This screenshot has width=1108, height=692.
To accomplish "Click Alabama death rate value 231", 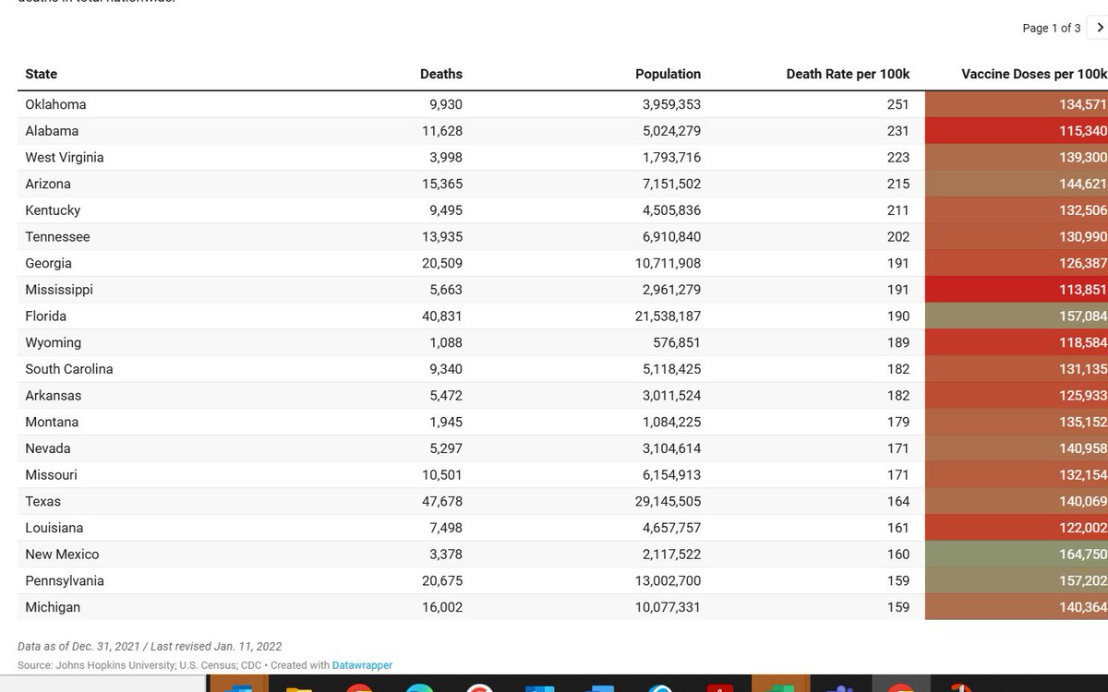I will coord(898,131).
